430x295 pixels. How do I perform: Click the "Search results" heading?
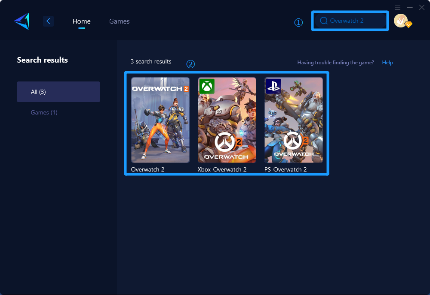tap(42, 60)
